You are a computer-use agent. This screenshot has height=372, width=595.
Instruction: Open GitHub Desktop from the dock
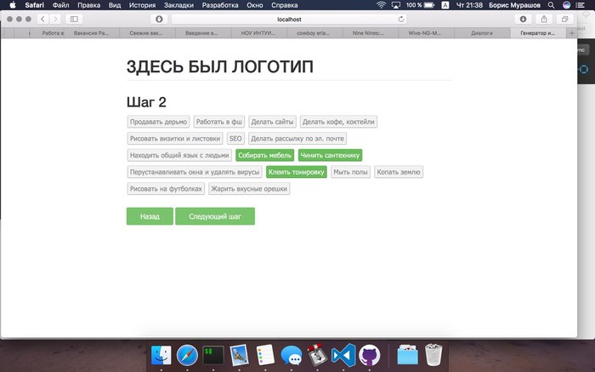369,354
